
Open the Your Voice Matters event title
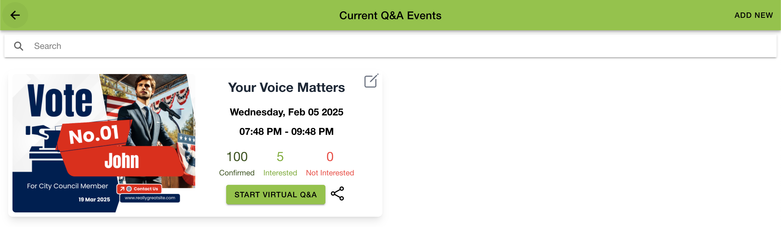(x=287, y=87)
